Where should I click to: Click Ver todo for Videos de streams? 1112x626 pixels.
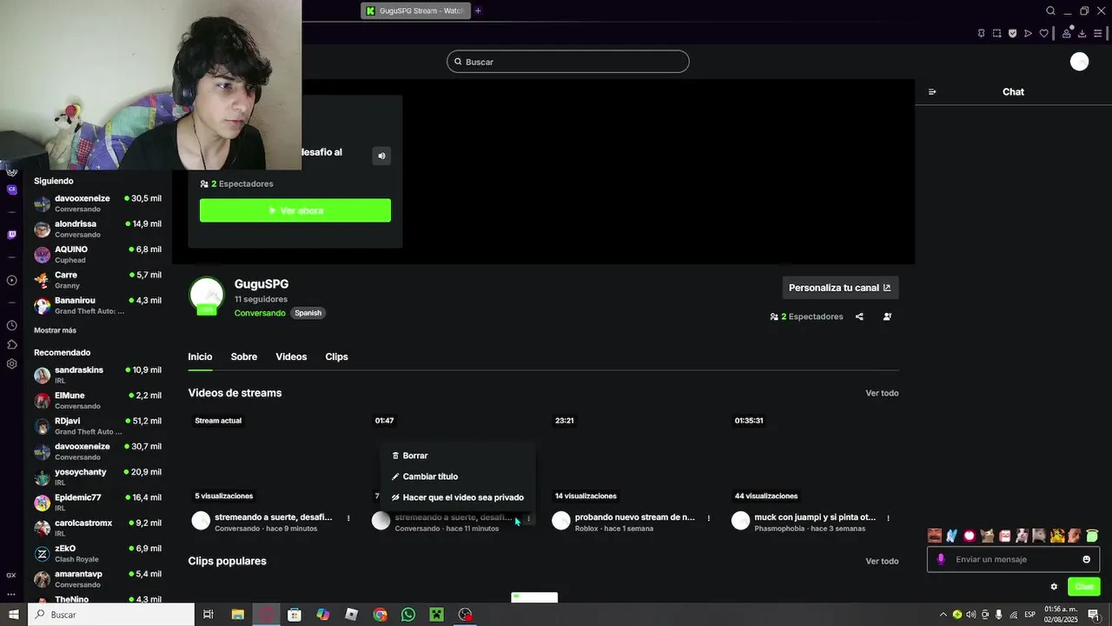[882, 393]
